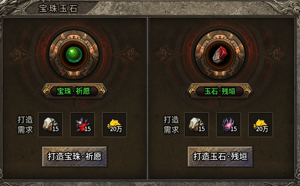This screenshot has height=186, width=300.
Task: Click the 20万 gold cost in right panel
Action: (x=261, y=125)
